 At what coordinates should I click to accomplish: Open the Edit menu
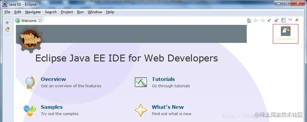tap(18, 12)
